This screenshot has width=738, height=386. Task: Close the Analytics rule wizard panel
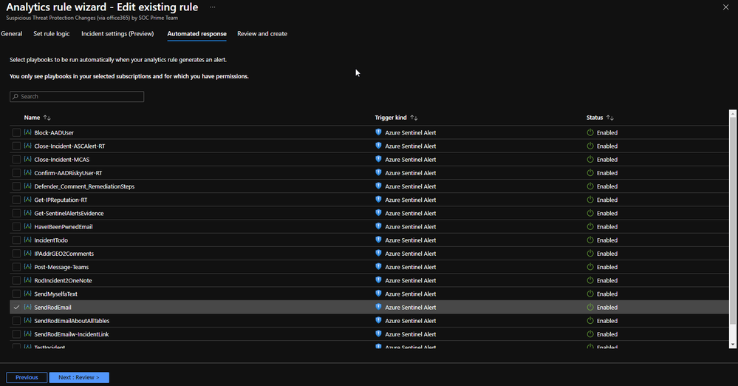tap(725, 7)
